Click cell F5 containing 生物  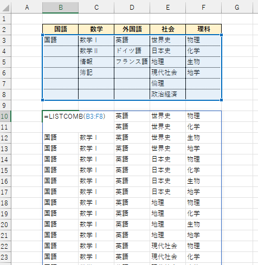pyautogui.click(x=204, y=62)
